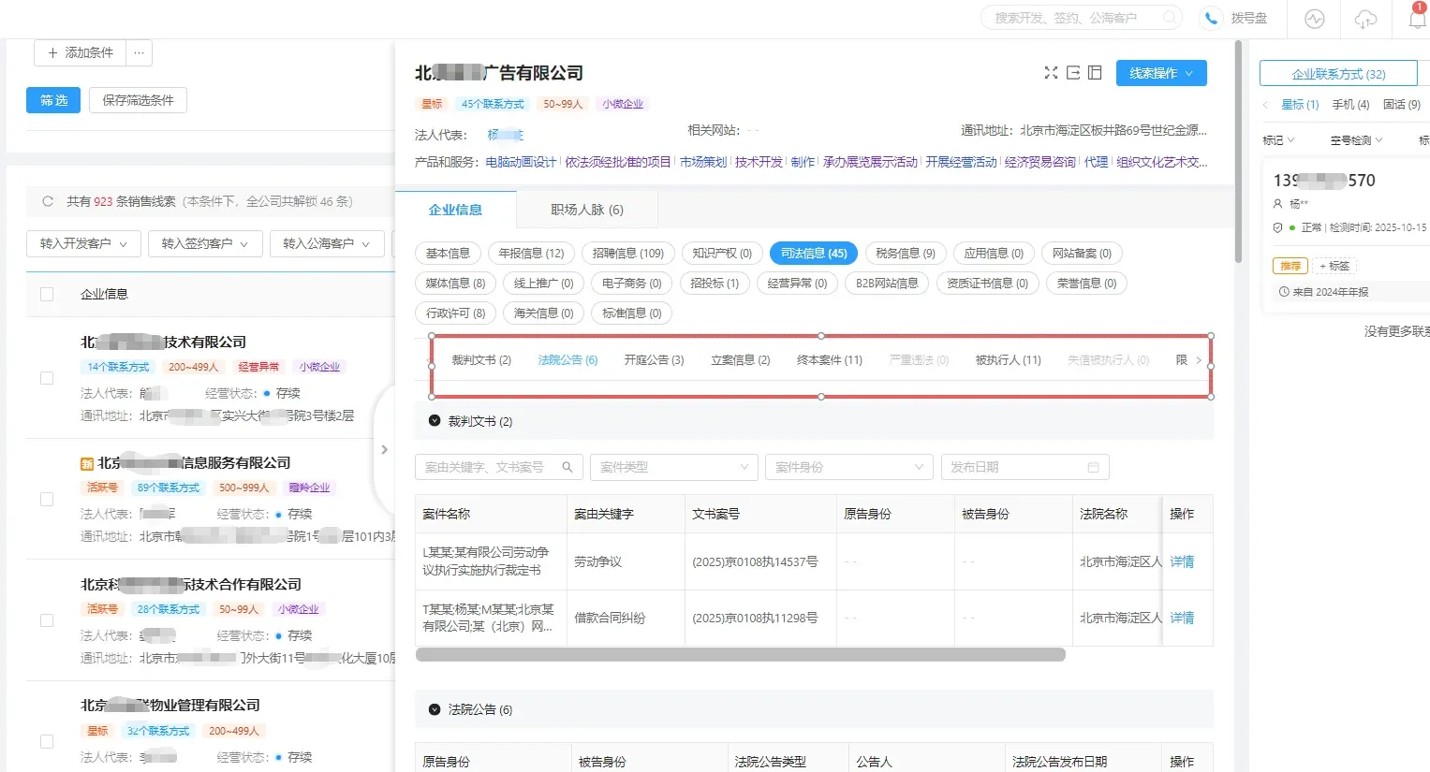Click the panel layout icon beside 线索操作

pyautogui.click(x=1095, y=73)
